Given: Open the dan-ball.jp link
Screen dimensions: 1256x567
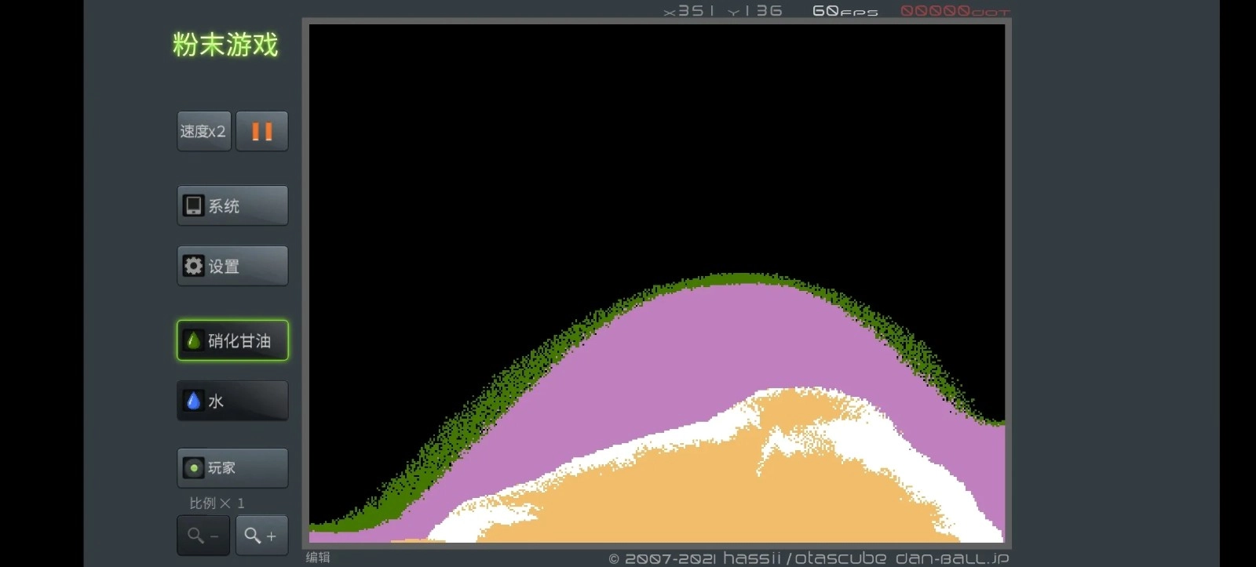Looking at the screenshot, I should [951, 558].
